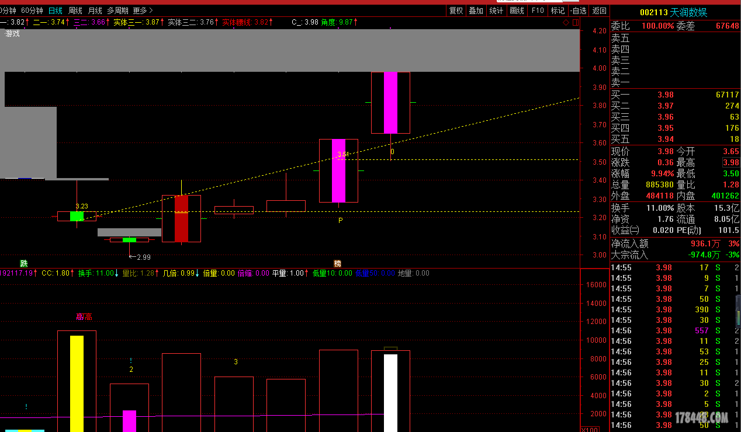Click the latest magenta limit-up candle
Screen dimensions: 741x432
(390, 103)
